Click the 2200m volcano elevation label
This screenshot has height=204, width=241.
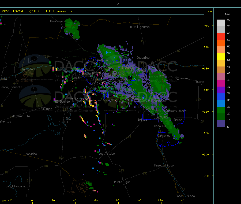point(71,192)
